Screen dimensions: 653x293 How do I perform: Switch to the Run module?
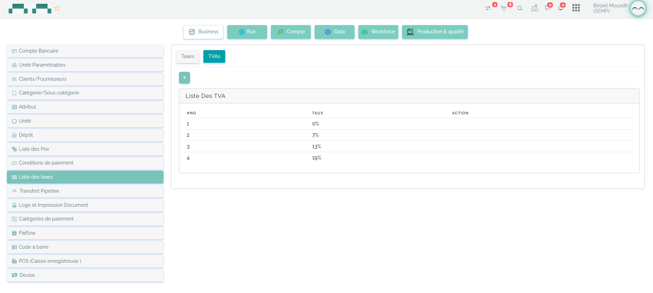pyautogui.click(x=247, y=32)
